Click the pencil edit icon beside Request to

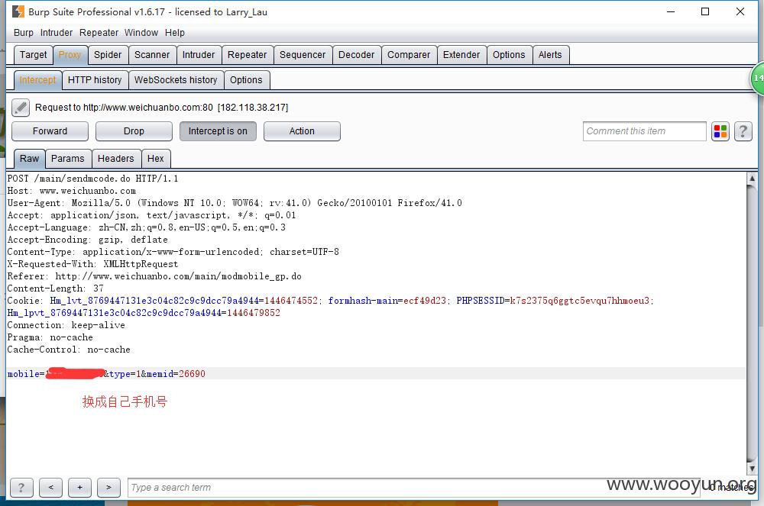[21, 108]
